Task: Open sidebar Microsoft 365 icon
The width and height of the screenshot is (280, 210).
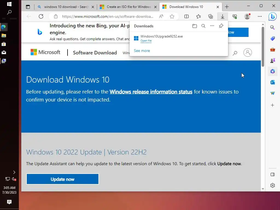Action: click(273, 71)
